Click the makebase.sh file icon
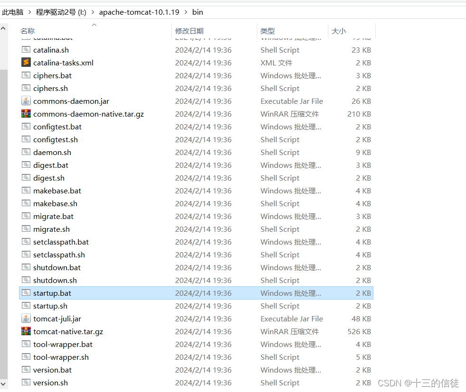The image size is (466, 392). coord(26,203)
